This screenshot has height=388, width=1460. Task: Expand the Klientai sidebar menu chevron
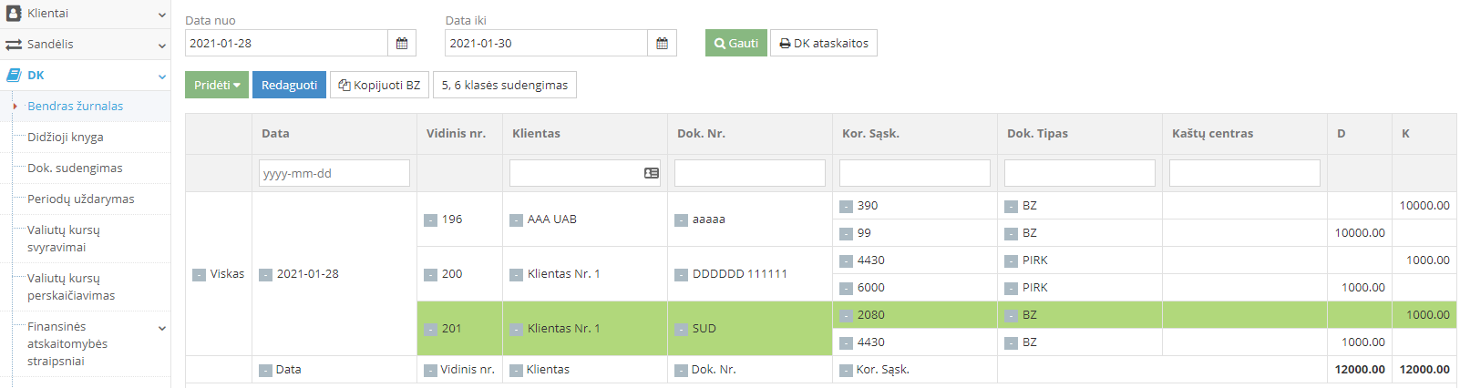pyautogui.click(x=162, y=15)
